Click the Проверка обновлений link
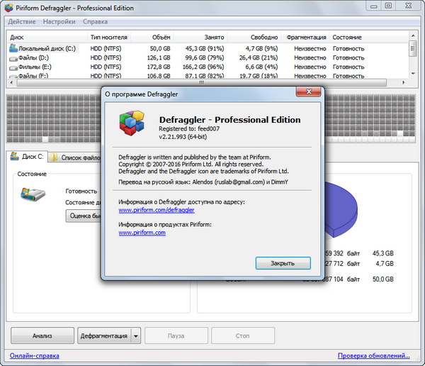 click(x=373, y=356)
